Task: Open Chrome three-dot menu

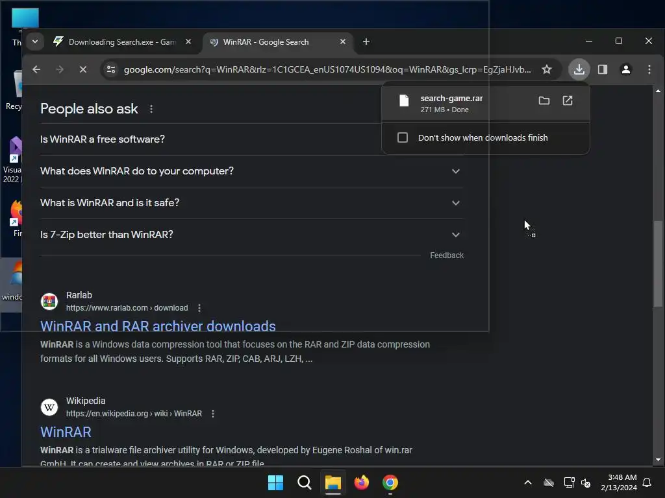Action: pos(649,69)
